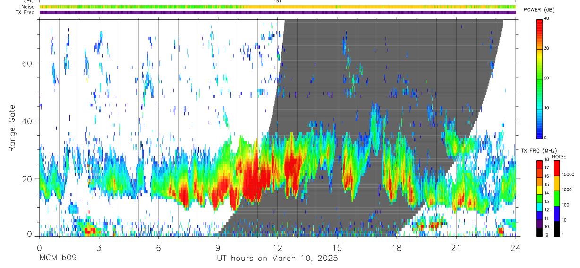Click the orange Noise strip at top
Screen dimensions: 580x268
pos(278,7)
